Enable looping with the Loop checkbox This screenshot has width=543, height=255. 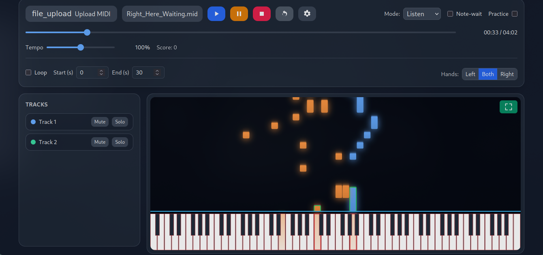pos(28,72)
